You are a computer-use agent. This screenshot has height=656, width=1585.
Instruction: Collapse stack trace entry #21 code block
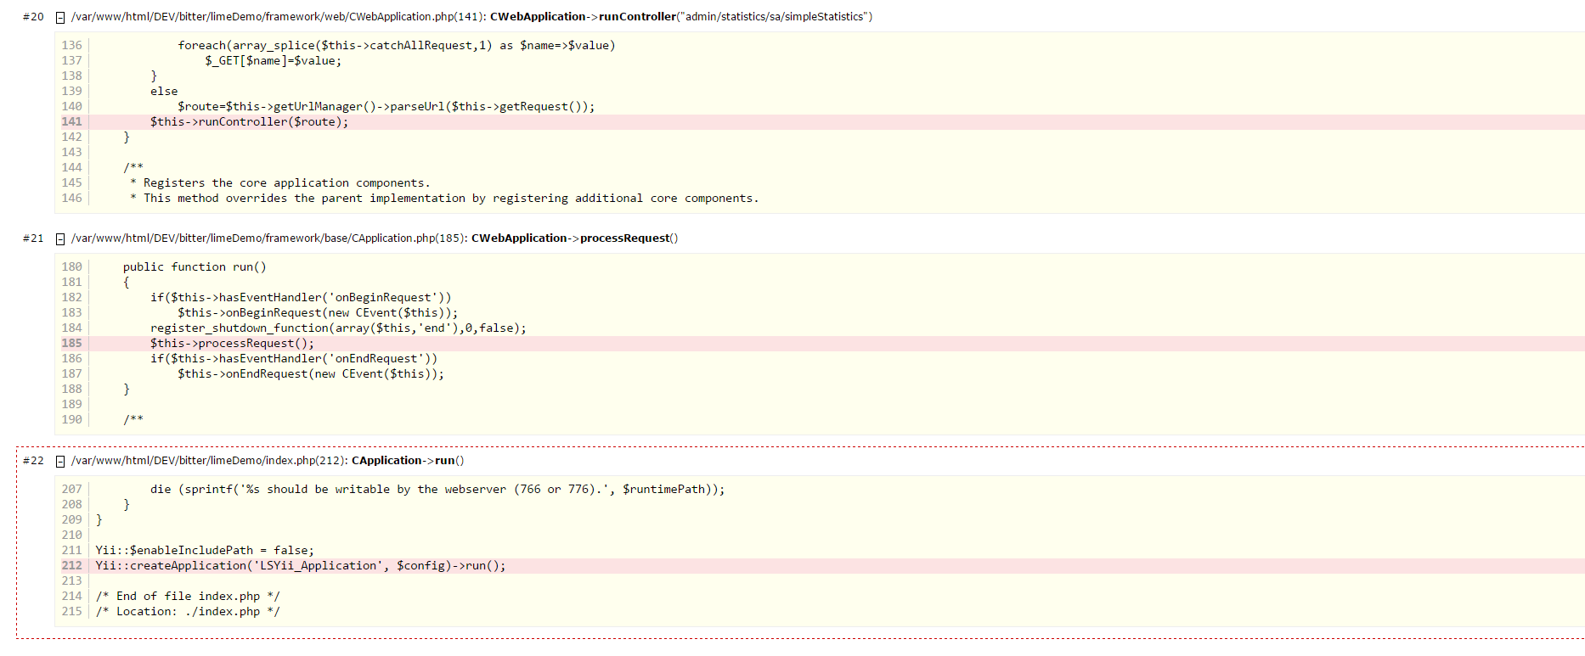pos(60,238)
